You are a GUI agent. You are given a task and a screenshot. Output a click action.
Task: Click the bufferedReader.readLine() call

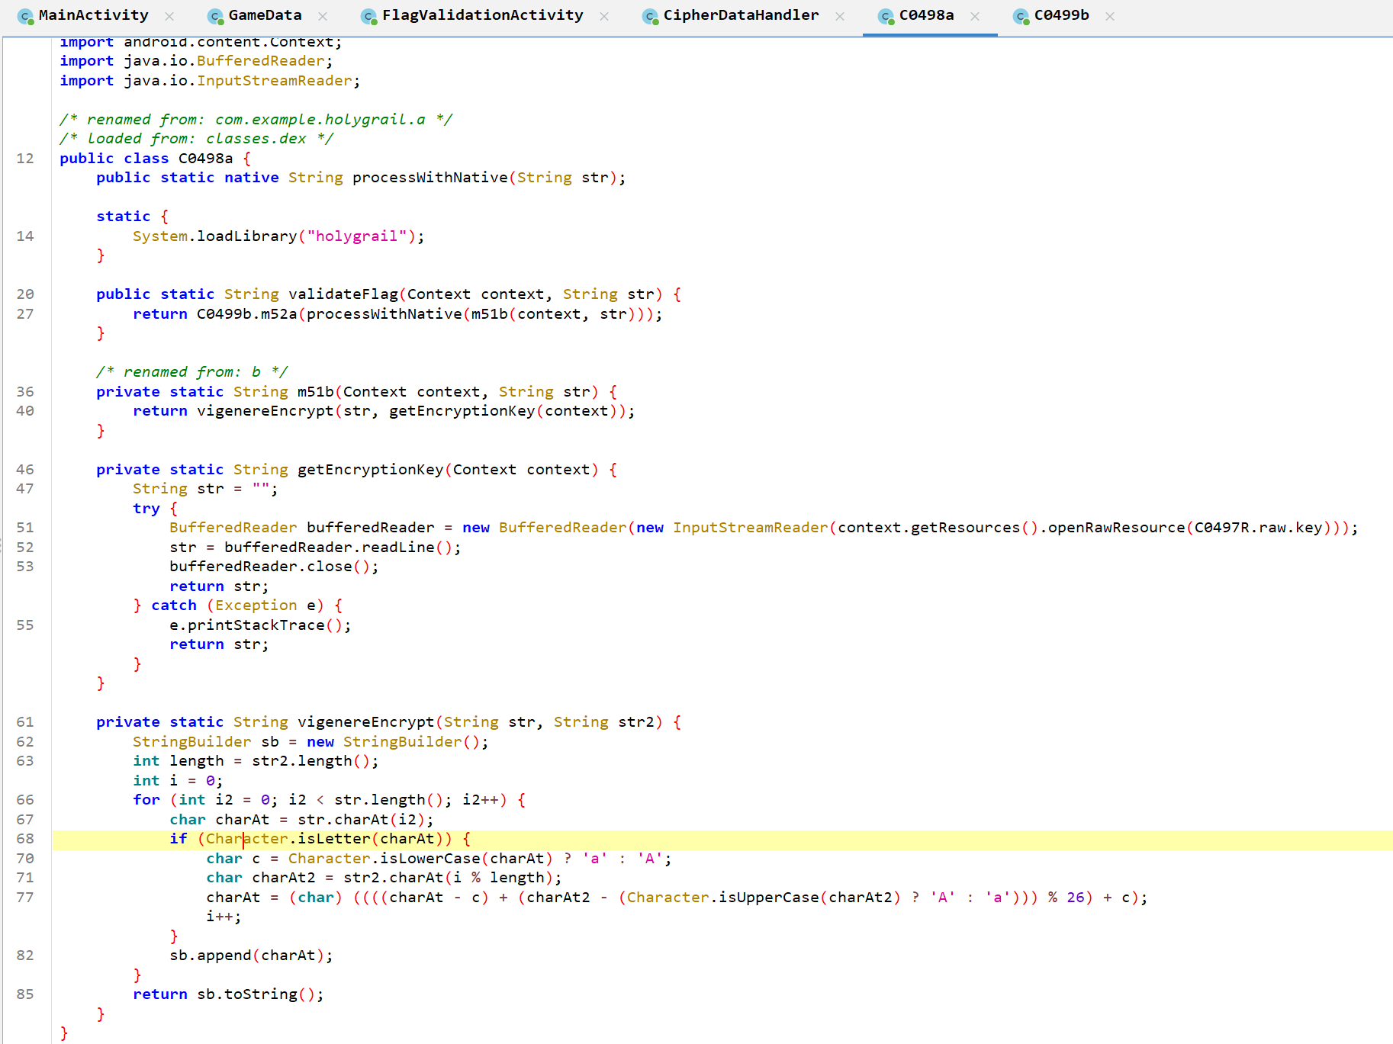[339, 547]
